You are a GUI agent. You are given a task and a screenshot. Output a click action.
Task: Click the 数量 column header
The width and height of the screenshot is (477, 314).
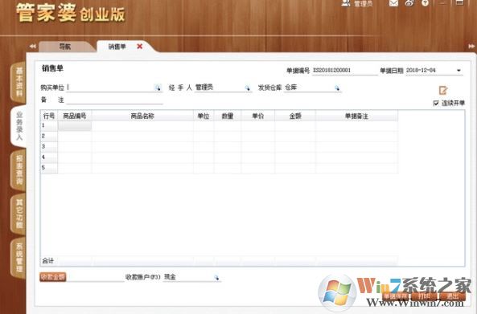228,116
